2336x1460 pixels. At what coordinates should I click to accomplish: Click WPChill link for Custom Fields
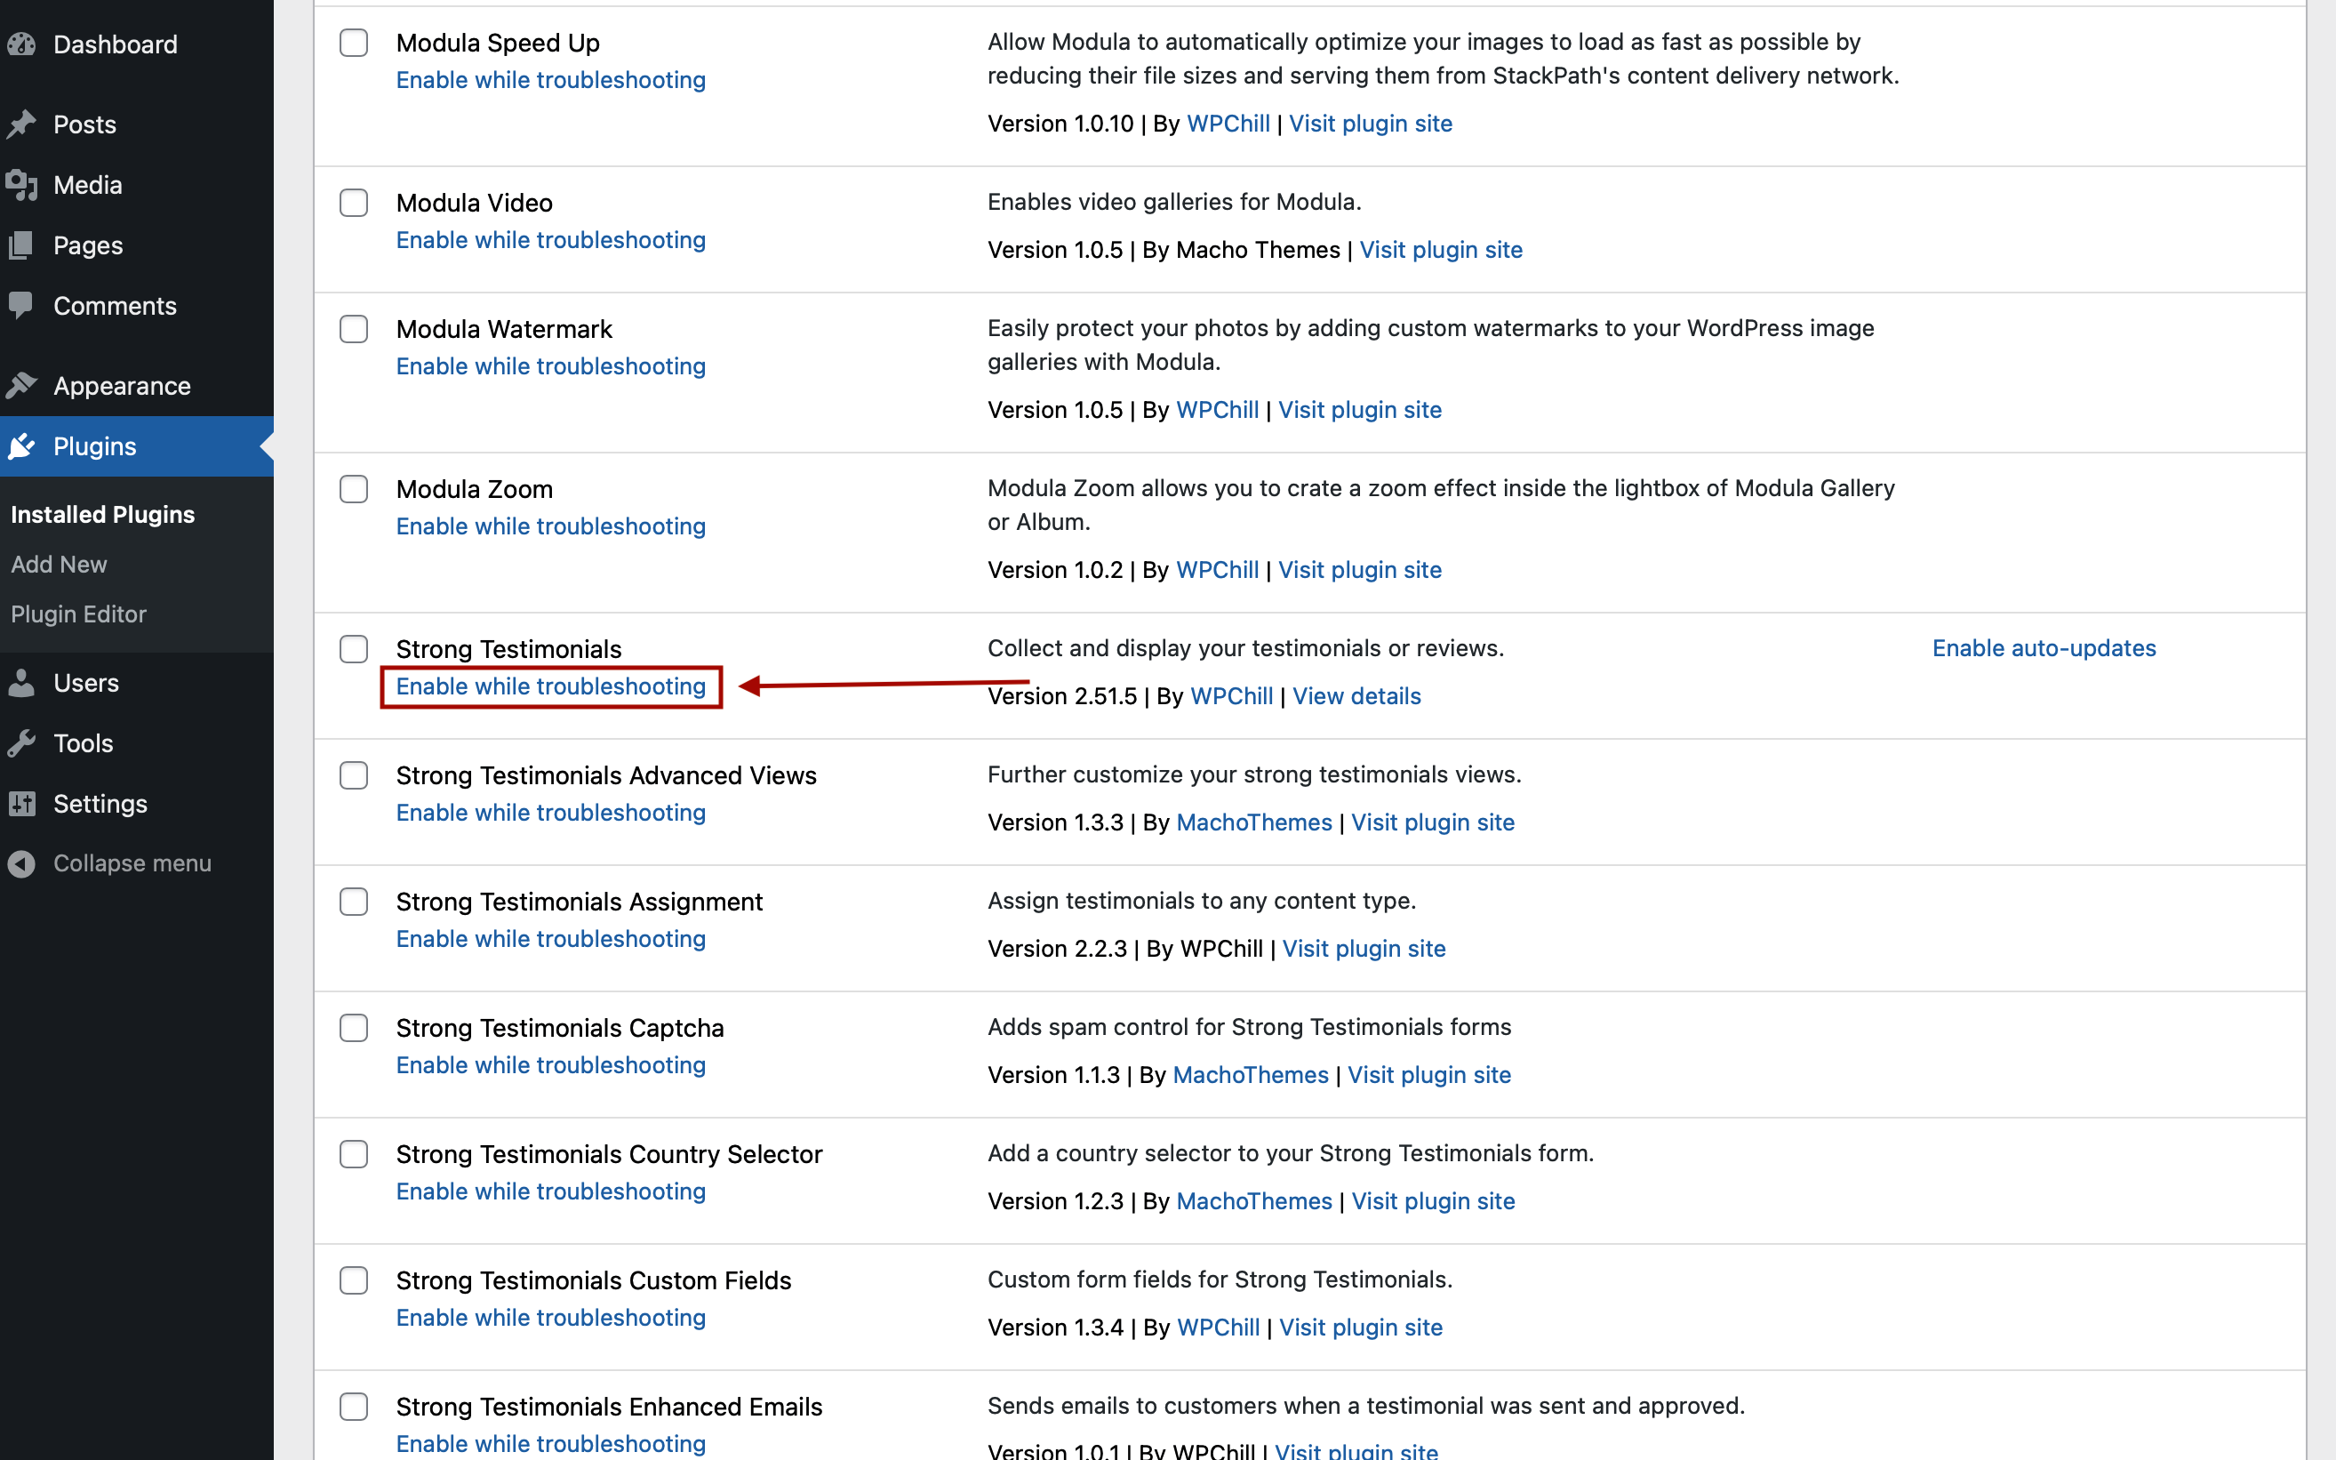pyautogui.click(x=1218, y=1328)
